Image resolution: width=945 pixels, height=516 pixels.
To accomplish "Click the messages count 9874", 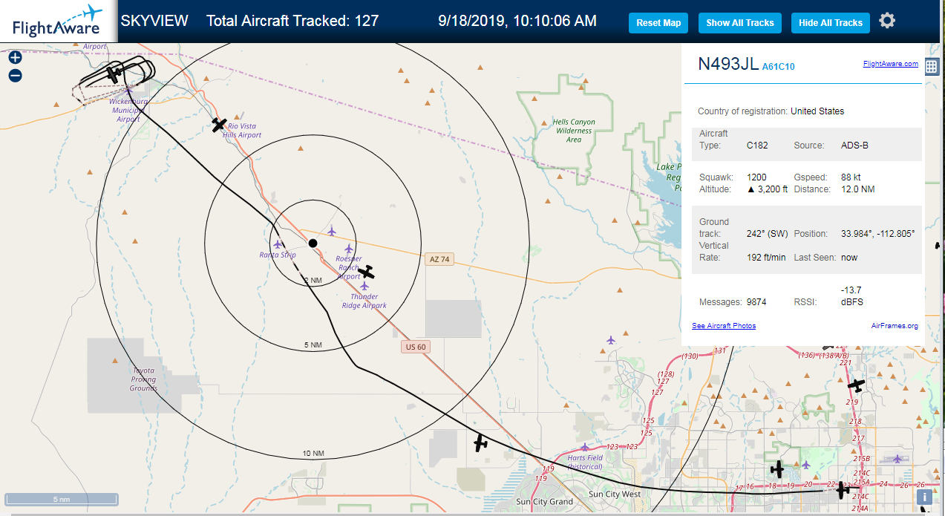I will click(x=756, y=302).
